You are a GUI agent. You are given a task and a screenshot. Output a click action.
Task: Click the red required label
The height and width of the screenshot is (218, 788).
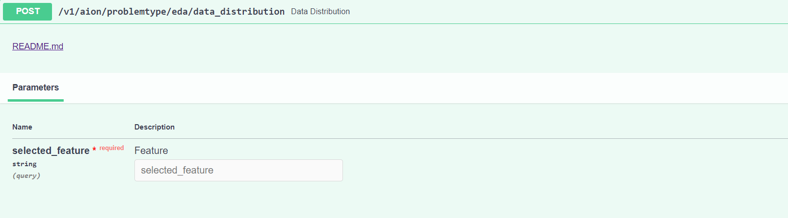111,148
